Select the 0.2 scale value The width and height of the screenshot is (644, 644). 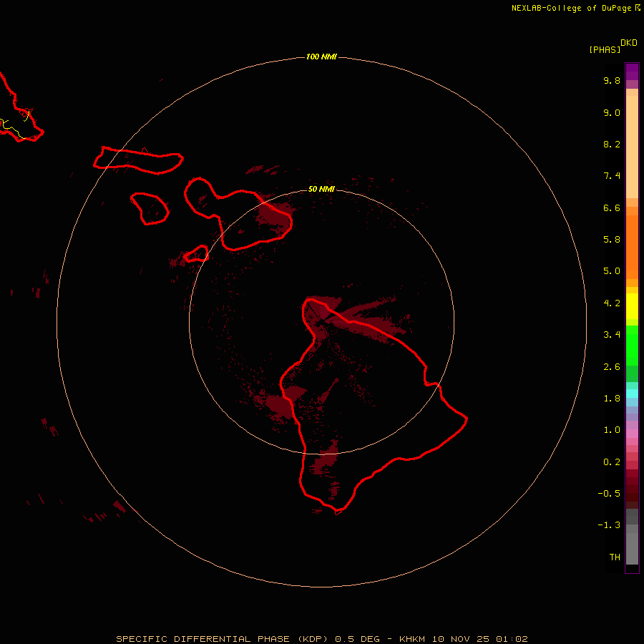click(612, 462)
